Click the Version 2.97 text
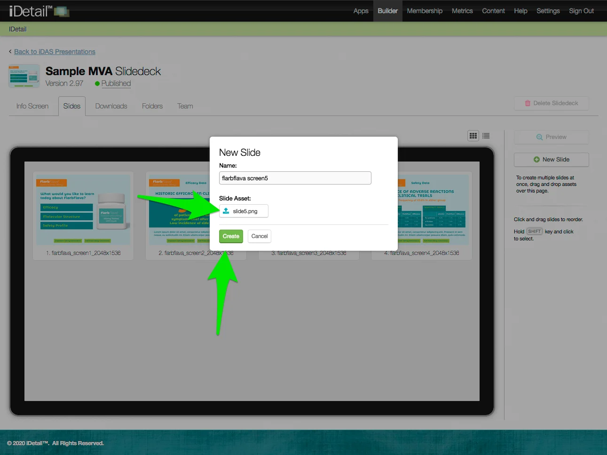 (64, 84)
